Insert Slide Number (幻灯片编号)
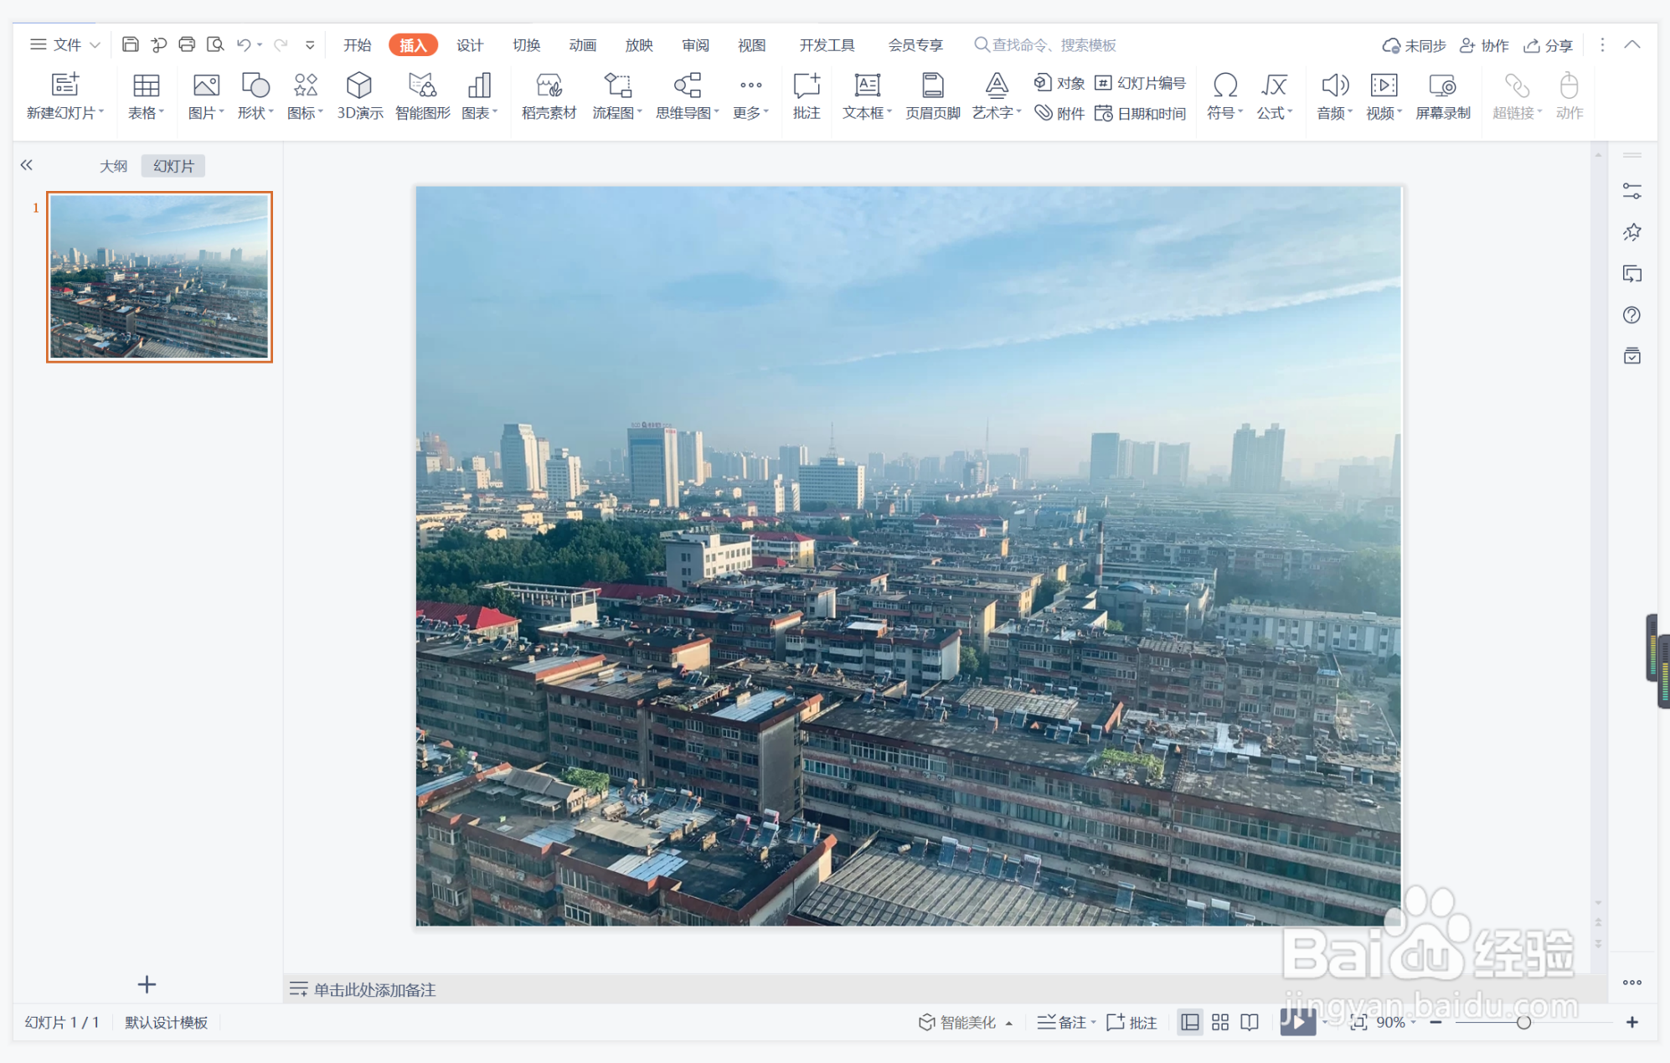Image resolution: width=1670 pixels, height=1063 pixels. (x=1141, y=83)
